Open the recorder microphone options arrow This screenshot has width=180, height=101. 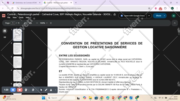[x=36, y=90]
